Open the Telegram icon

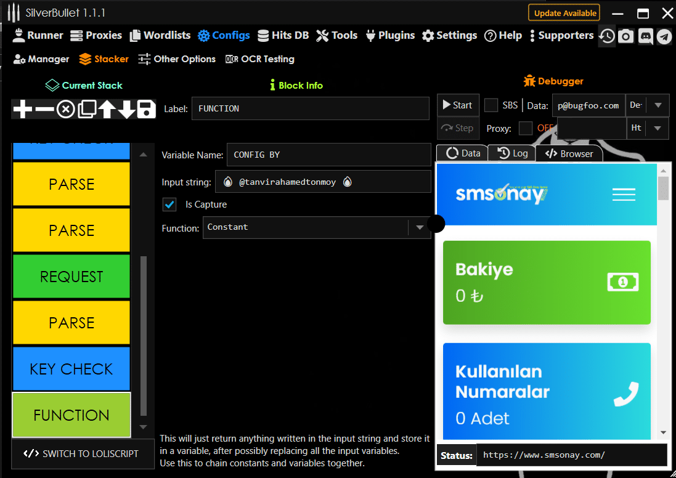[x=664, y=36]
